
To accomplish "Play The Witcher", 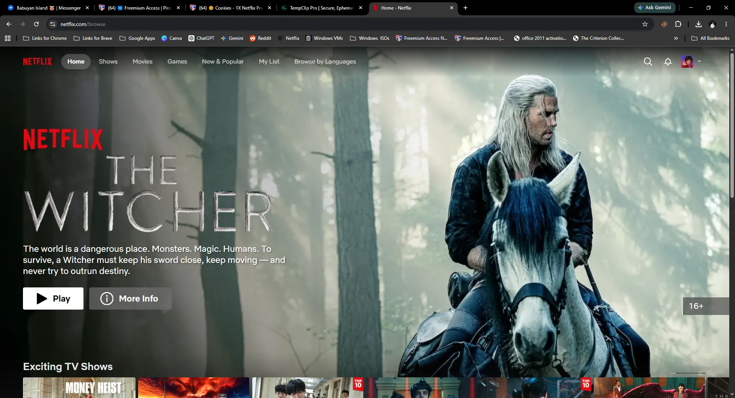I will pos(53,298).
